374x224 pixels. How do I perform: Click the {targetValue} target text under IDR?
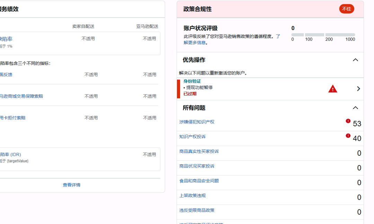tap(18, 161)
